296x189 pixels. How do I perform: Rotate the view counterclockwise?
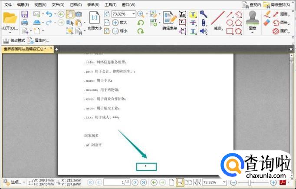pos(141,23)
